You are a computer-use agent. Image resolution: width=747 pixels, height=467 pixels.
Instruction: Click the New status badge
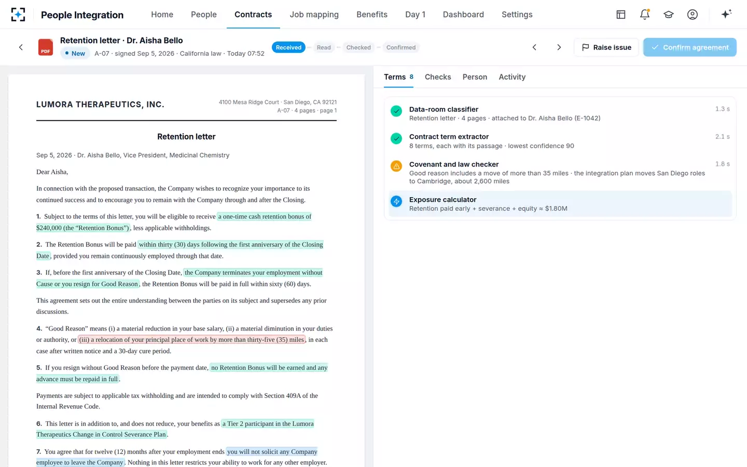tap(75, 53)
